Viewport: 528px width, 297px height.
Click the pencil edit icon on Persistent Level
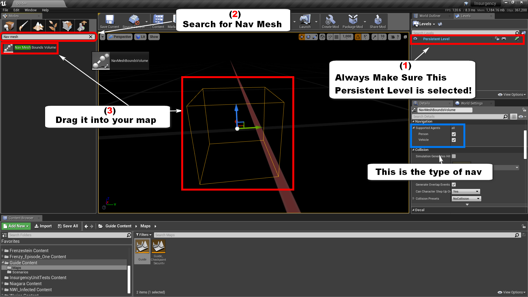[517, 39]
